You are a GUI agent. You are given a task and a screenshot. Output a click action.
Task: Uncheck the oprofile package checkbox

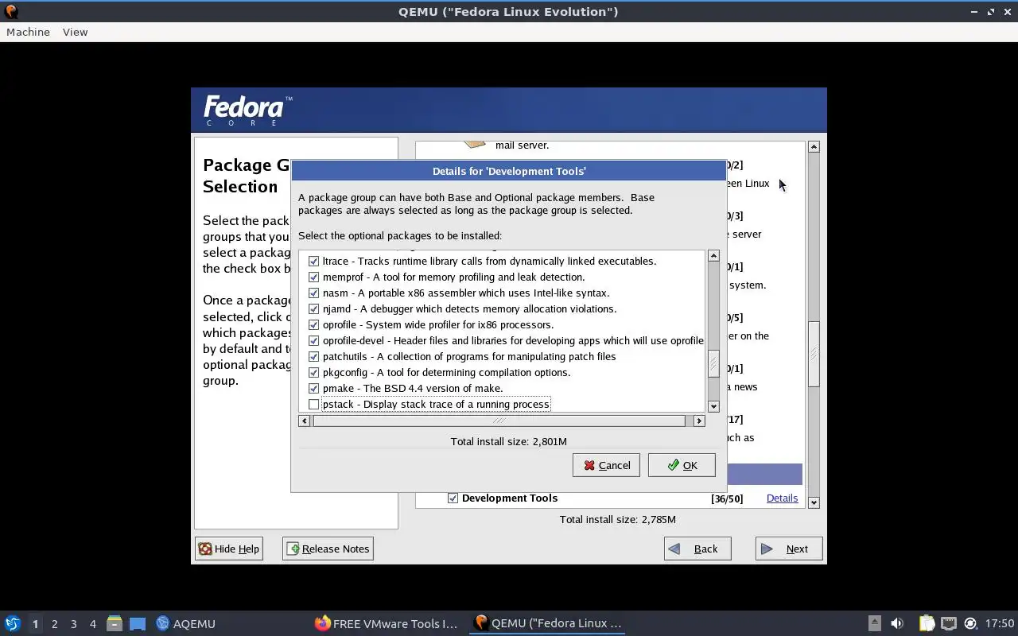point(313,324)
